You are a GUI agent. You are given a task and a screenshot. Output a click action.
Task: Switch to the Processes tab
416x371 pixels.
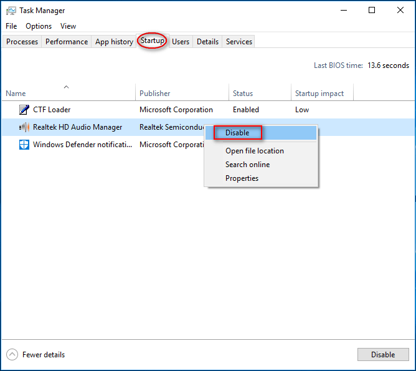coord(22,42)
